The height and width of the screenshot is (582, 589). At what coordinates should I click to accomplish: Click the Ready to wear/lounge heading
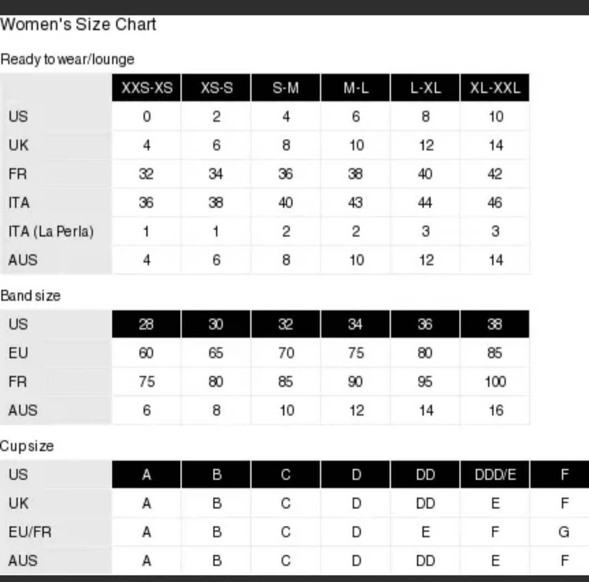click(x=68, y=59)
